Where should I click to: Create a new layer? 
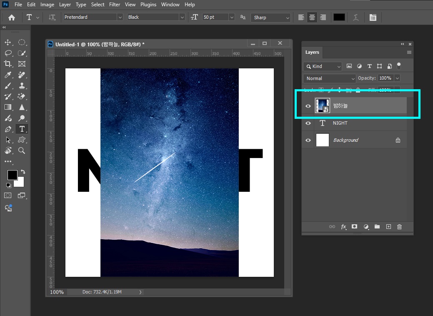tap(388, 227)
